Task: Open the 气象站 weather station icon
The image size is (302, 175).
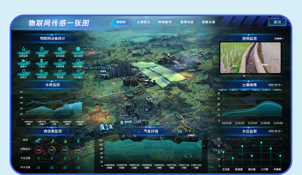Action: click(41, 60)
